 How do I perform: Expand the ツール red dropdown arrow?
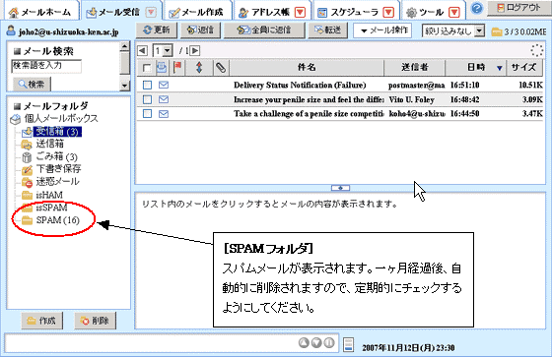[x=454, y=13]
